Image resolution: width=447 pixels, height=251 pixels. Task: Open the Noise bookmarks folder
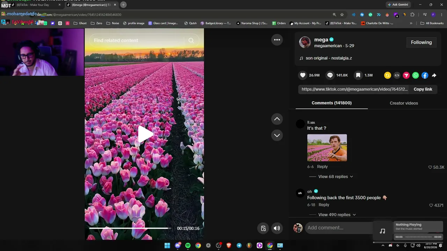pos(112,23)
